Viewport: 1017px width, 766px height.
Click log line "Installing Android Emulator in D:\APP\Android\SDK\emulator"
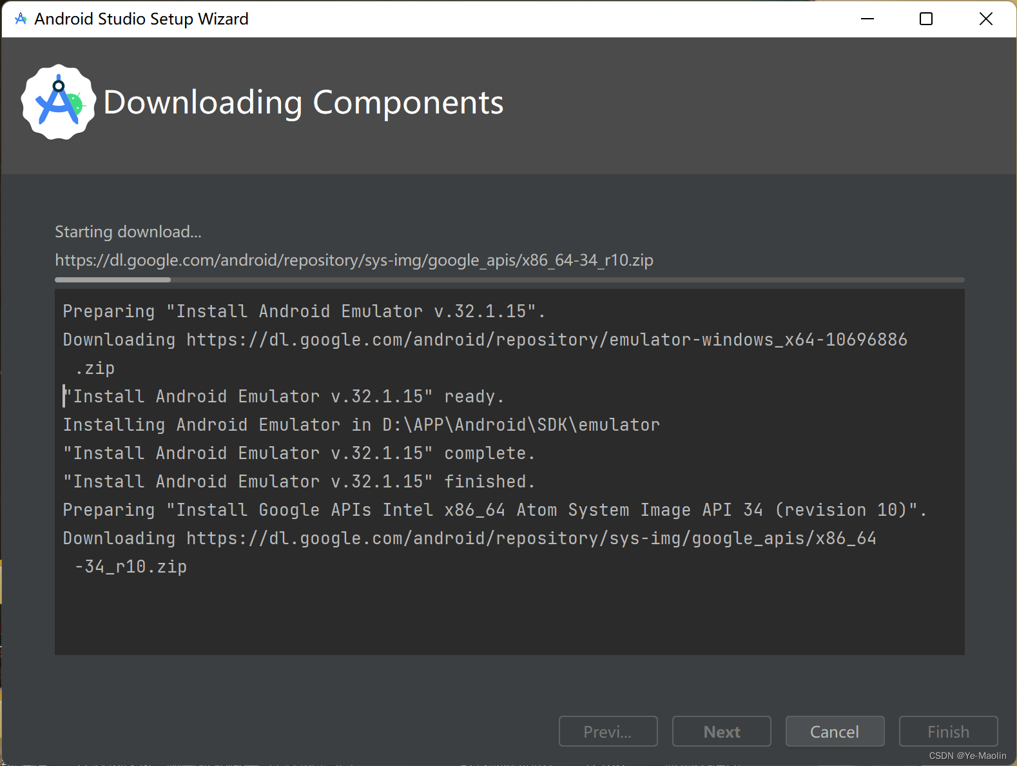pyautogui.click(x=361, y=425)
